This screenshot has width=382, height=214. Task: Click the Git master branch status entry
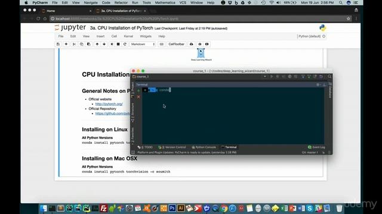[310, 153]
